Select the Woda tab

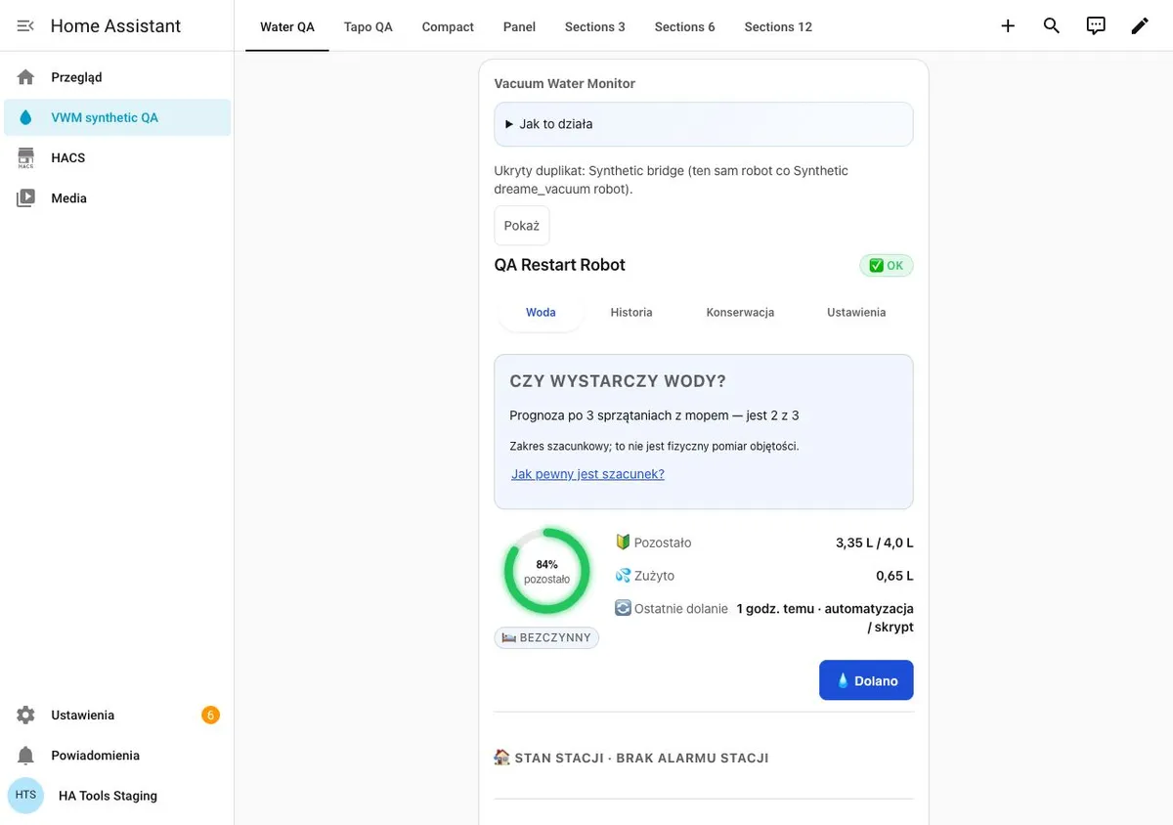[x=541, y=313]
